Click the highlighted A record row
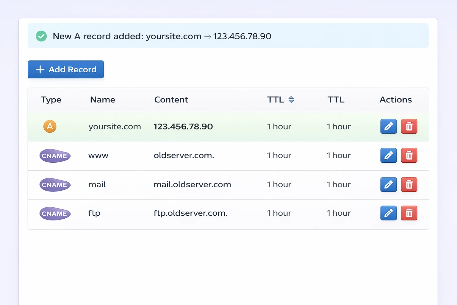457x305 pixels. coord(208,126)
